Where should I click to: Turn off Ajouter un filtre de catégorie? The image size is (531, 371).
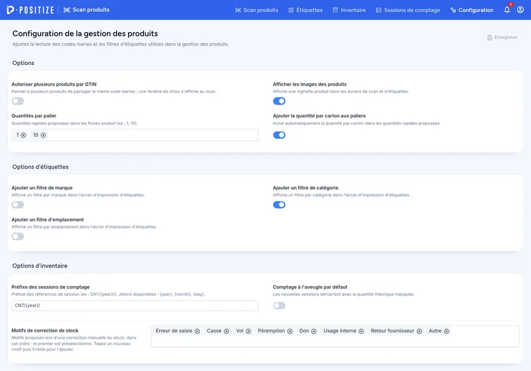click(x=279, y=205)
